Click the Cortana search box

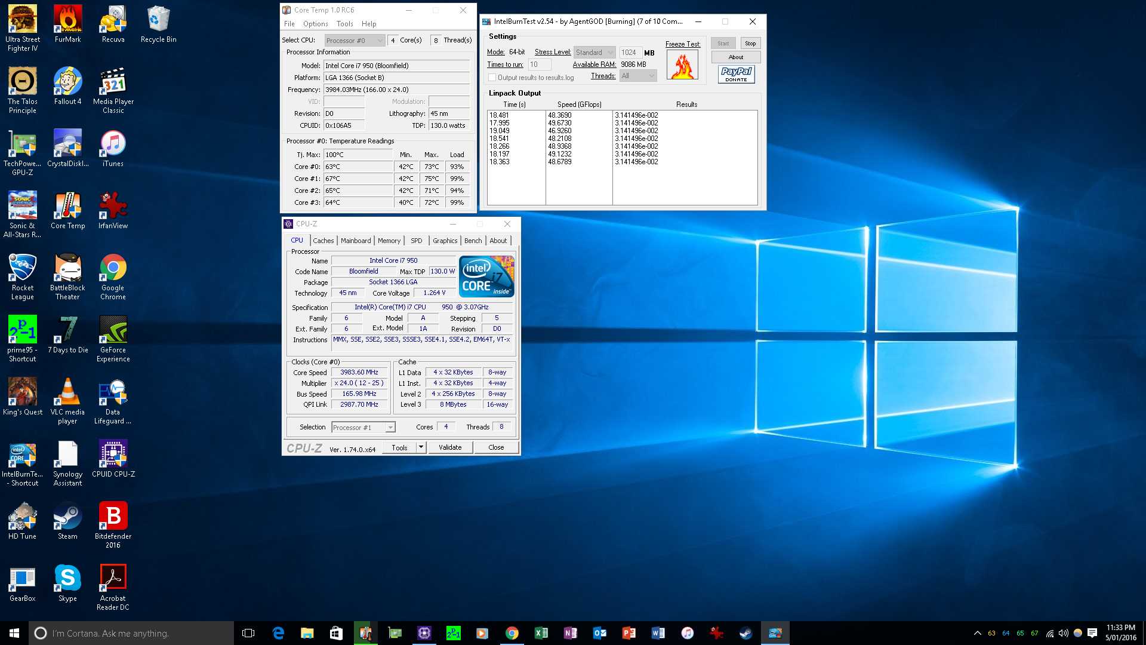(131, 633)
